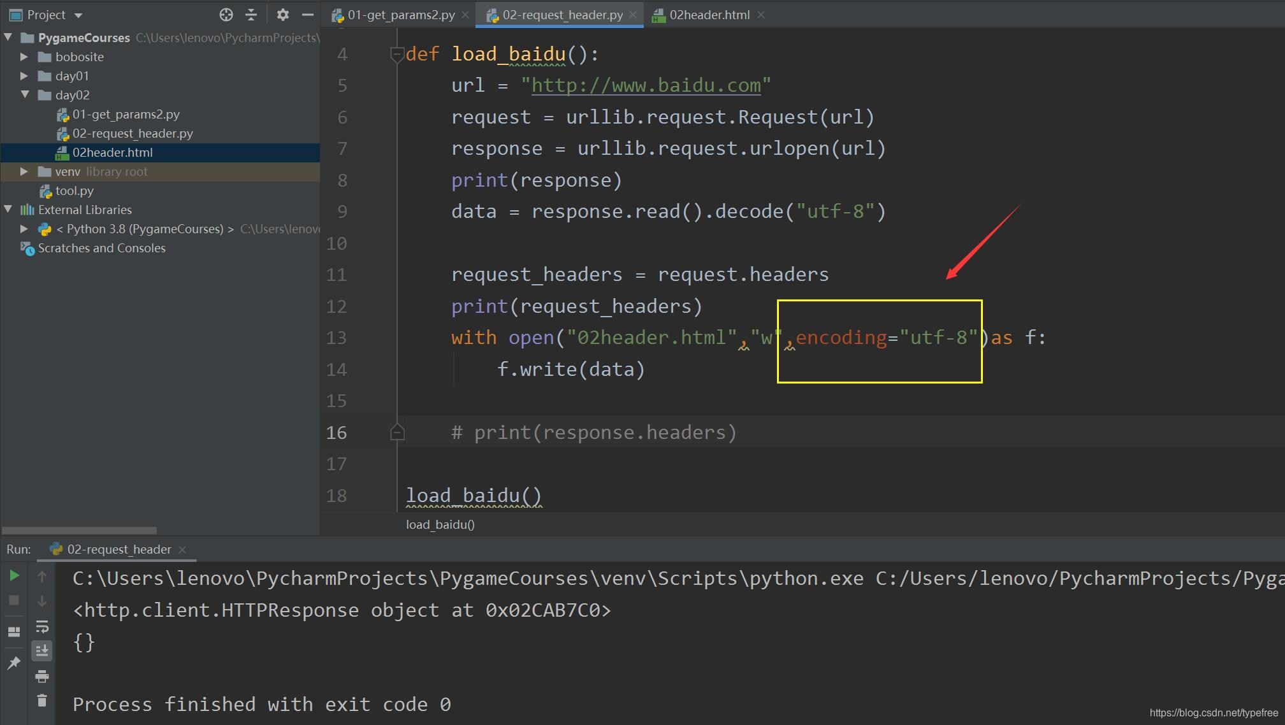Collapse External Libraries node
Image resolution: width=1285 pixels, height=725 pixels.
point(8,210)
